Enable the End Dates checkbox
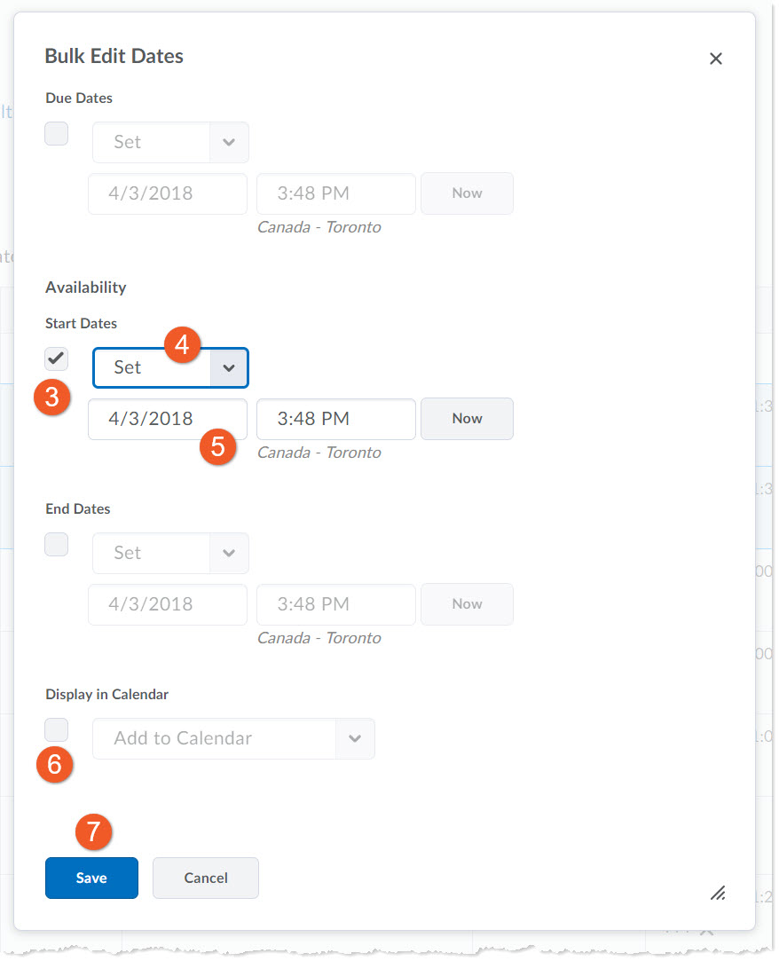Screen dimensions: 779x961 [57, 545]
